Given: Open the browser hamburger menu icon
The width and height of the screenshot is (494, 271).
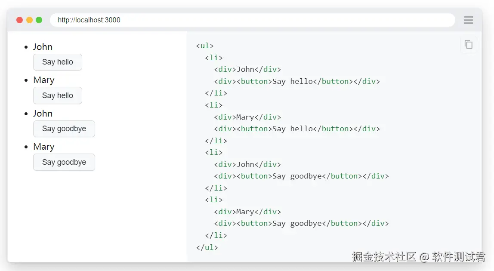Looking at the screenshot, I should coord(468,20).
